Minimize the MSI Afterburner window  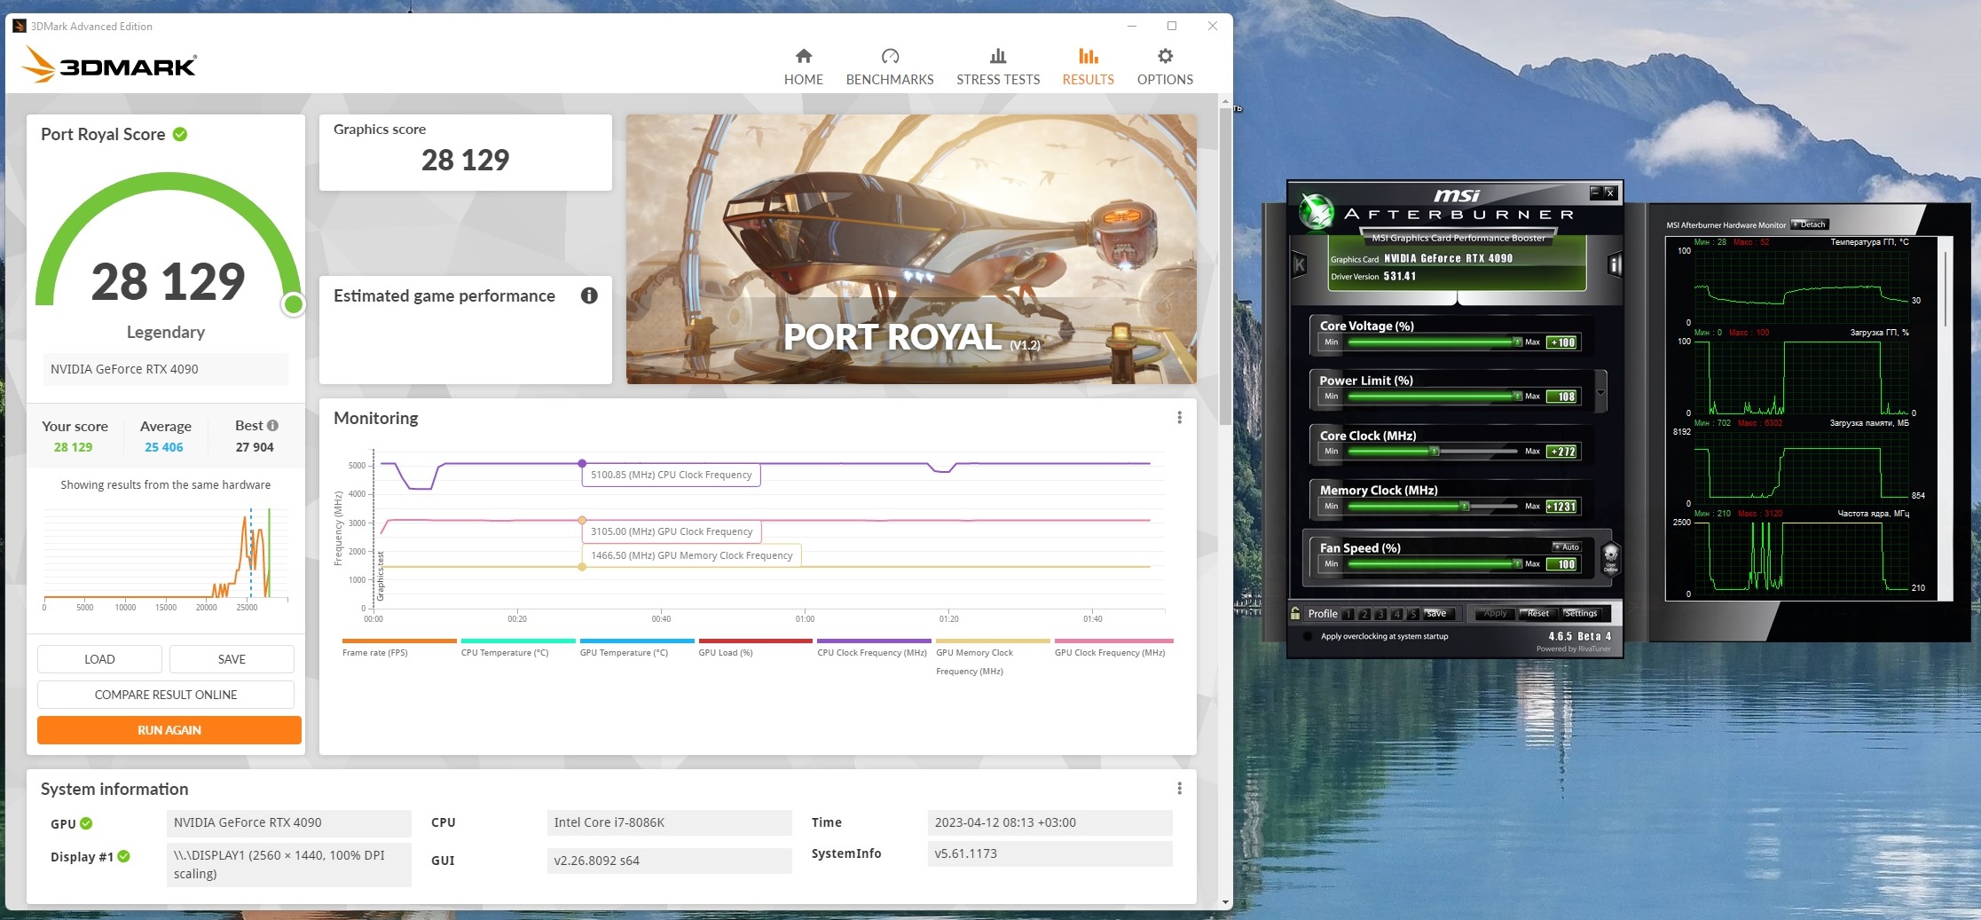click(1595, 192)
